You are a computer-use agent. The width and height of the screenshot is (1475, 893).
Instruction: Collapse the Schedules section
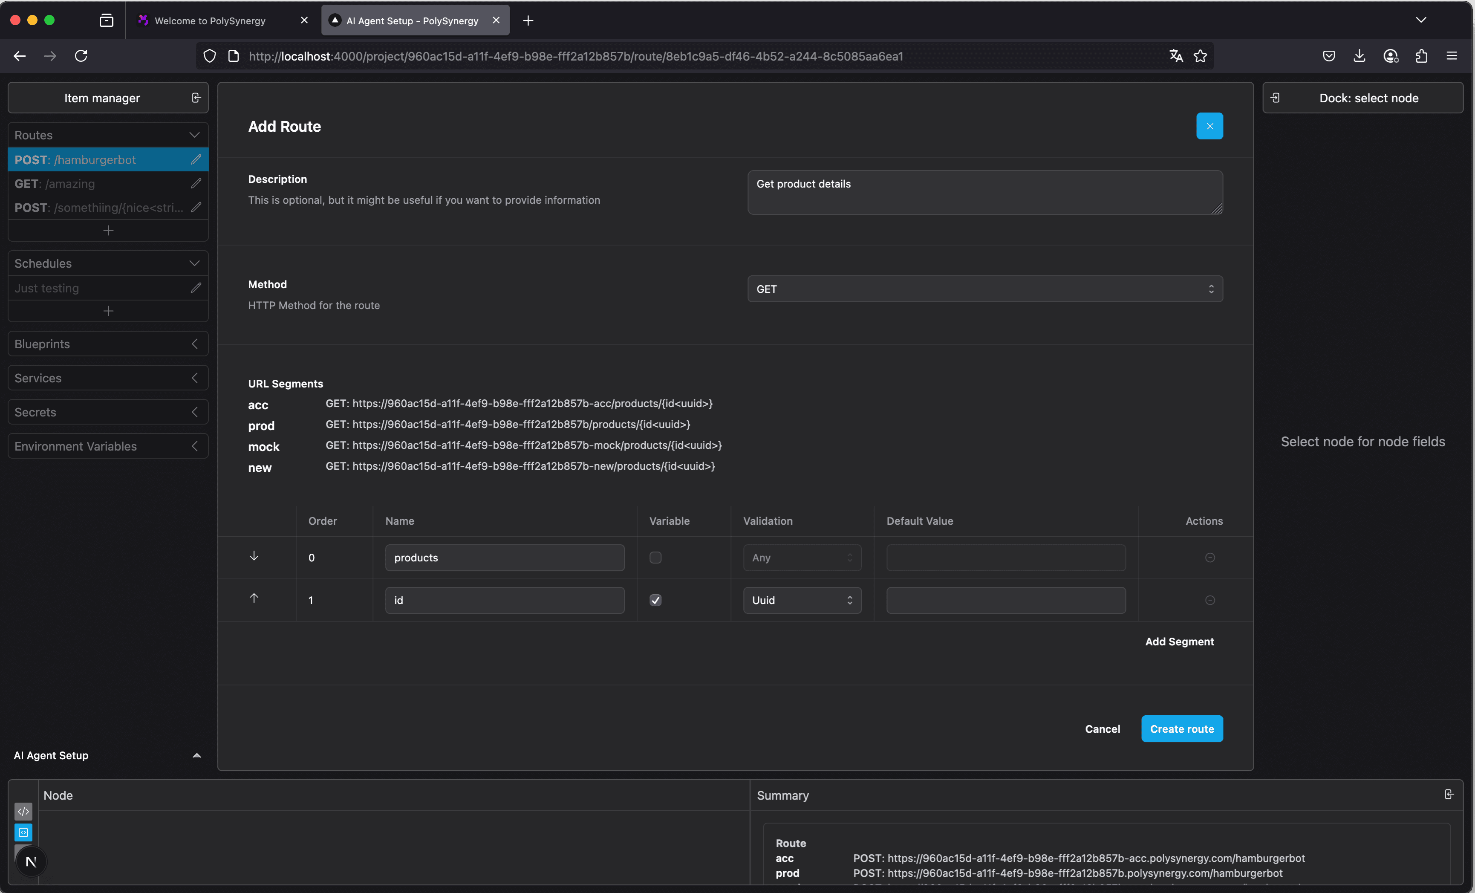point(194,263)
